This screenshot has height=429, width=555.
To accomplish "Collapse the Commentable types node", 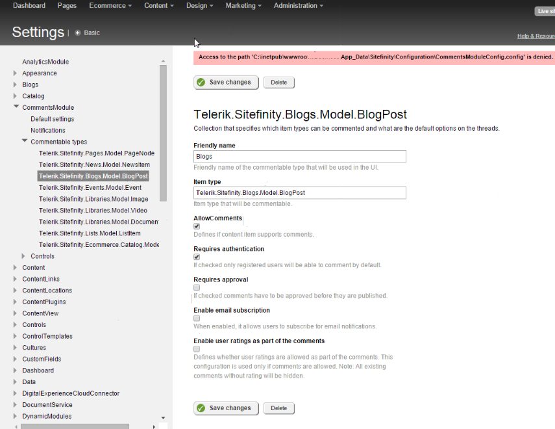I will pos(25,141).
